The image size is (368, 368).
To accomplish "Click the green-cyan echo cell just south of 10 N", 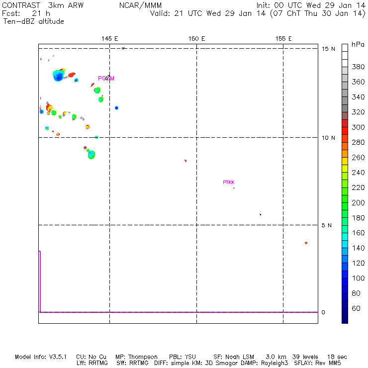I will (x=91, y=155).
